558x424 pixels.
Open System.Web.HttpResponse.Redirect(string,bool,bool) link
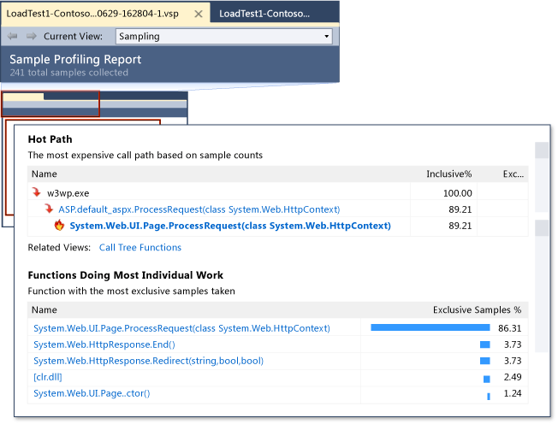pos(148,361)
